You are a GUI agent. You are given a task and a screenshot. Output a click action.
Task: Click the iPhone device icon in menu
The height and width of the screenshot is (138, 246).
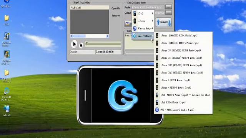click(135, 21)
